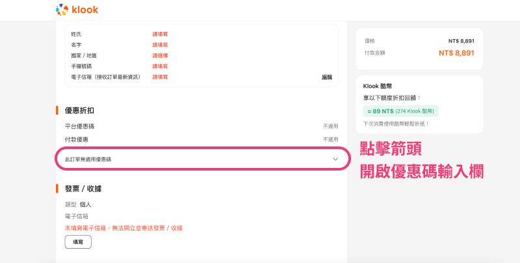Click the 付款優惠 row label
Screen dimensions: 520x263
coord(77,139)
